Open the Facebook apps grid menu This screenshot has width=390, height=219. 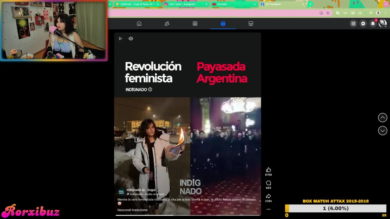click(x=353, y=23)
